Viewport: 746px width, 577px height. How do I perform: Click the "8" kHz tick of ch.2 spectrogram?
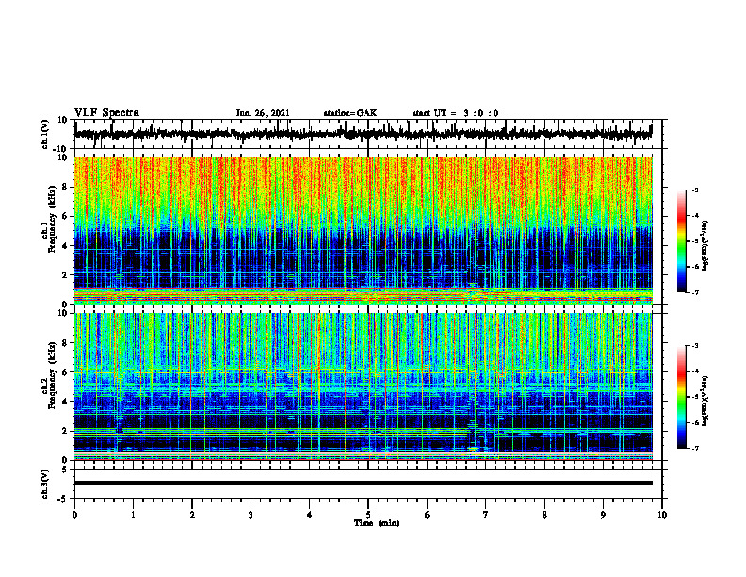66,343
